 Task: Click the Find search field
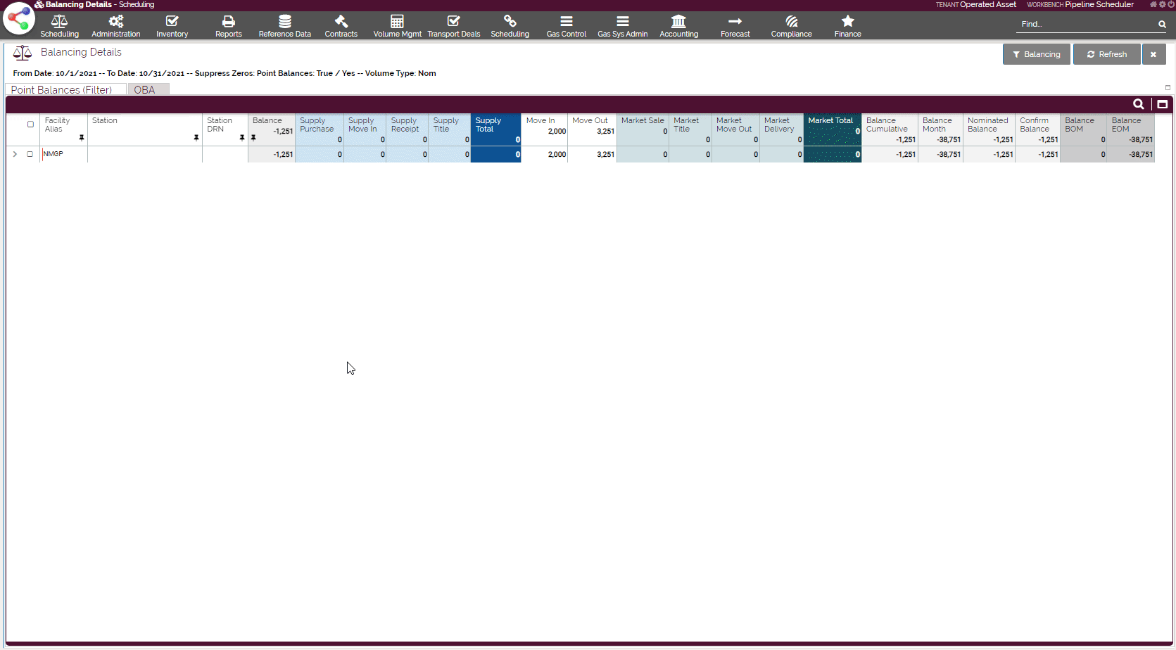pyautogui.click(x=1085, y=24)
